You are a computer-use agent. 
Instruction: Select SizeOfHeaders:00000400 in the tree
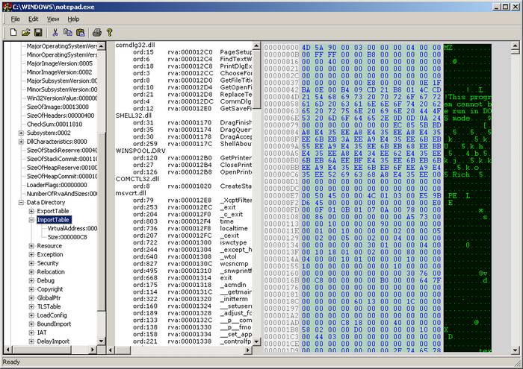pyautogui.click(x=61, y=116)
